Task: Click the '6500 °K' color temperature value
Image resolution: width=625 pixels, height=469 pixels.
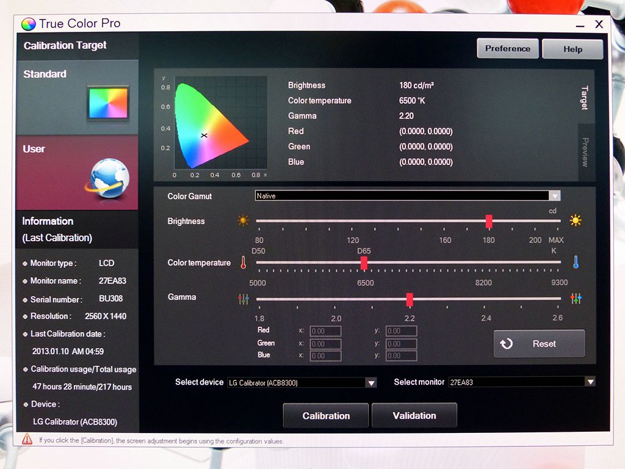Action: click(412, 101)
